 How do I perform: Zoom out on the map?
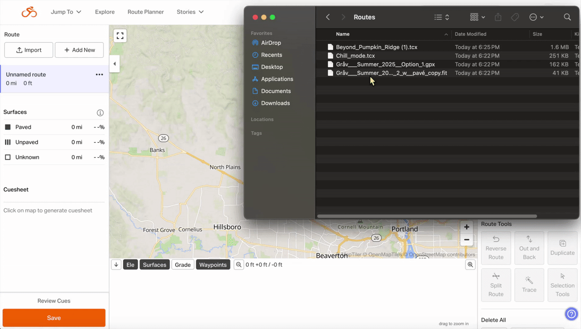pos(466,240)
